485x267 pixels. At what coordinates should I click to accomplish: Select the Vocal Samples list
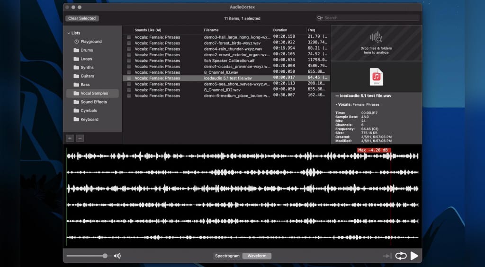pos(92,93)
